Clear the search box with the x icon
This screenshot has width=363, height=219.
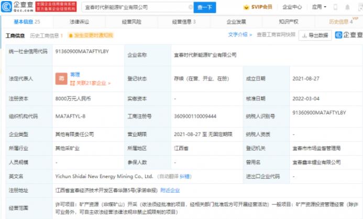(191, 7)
